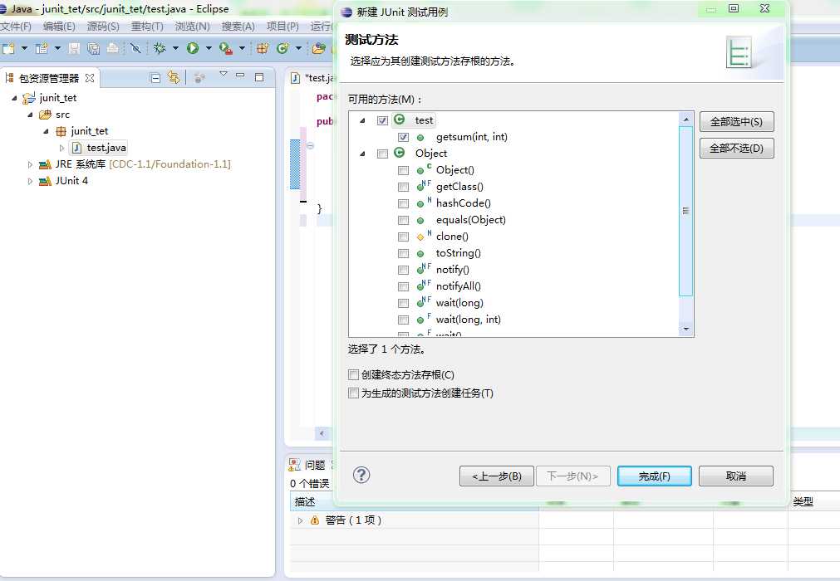
Task: Click the Problems view icon
Action: [295, 464]
